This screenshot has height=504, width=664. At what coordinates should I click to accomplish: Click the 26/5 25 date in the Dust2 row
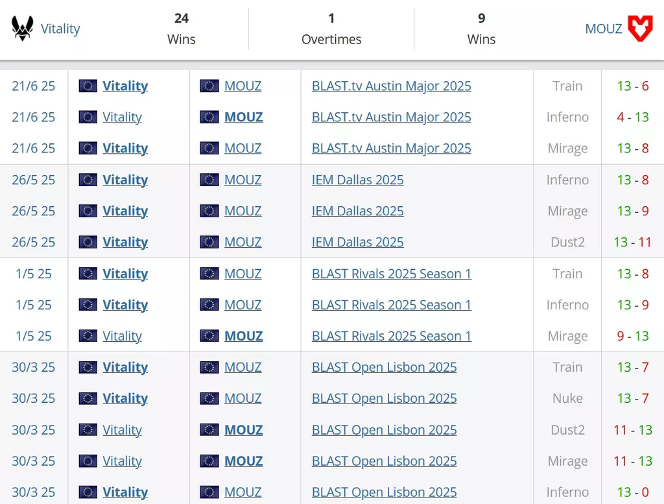tap(34, 242)
